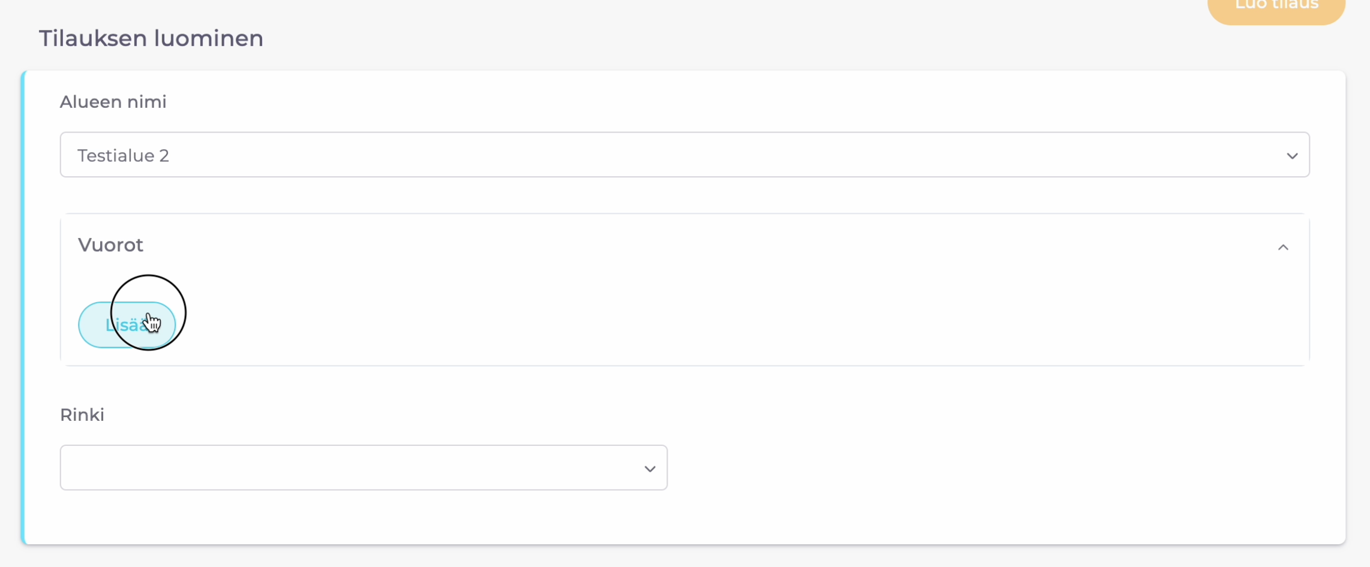Click the Vuorot section heading
This screenshot has width=1370, height=567.
click(x=111, y=245)
